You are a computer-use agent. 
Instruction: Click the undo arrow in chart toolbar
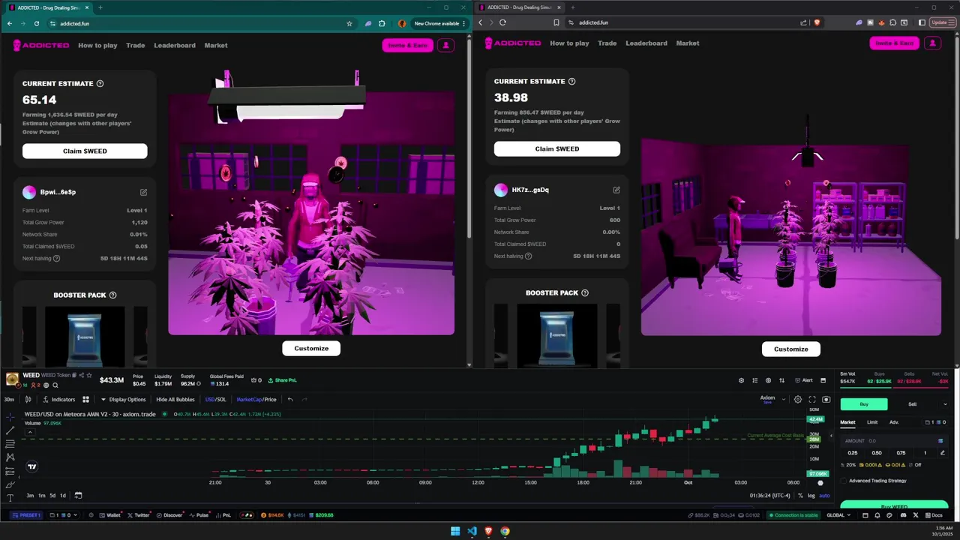click(290, 399)
